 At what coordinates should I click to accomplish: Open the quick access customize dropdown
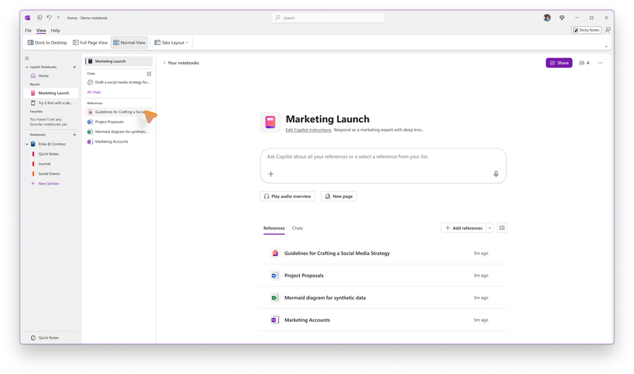pyautogui.click(x=58, y=18)
